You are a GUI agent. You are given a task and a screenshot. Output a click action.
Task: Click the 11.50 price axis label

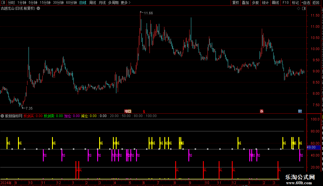tap(315, 15)
